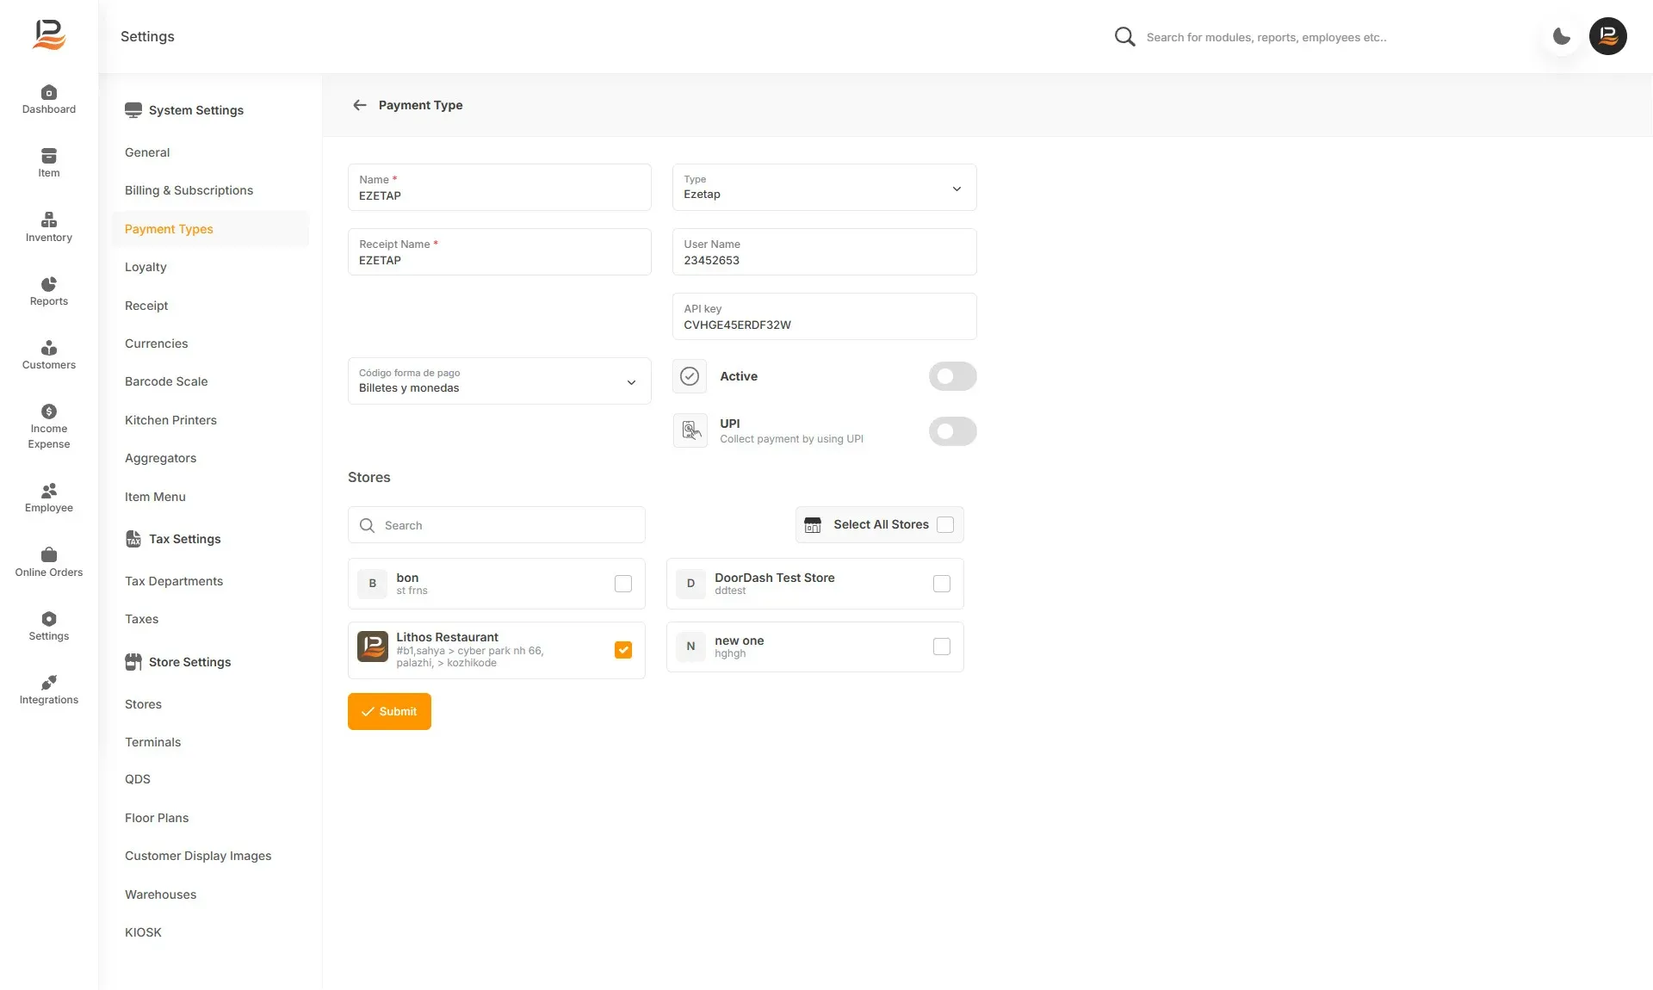Open Taxes settings
The width and height of the screenshot is (1653, 990).
coord(141,619)
